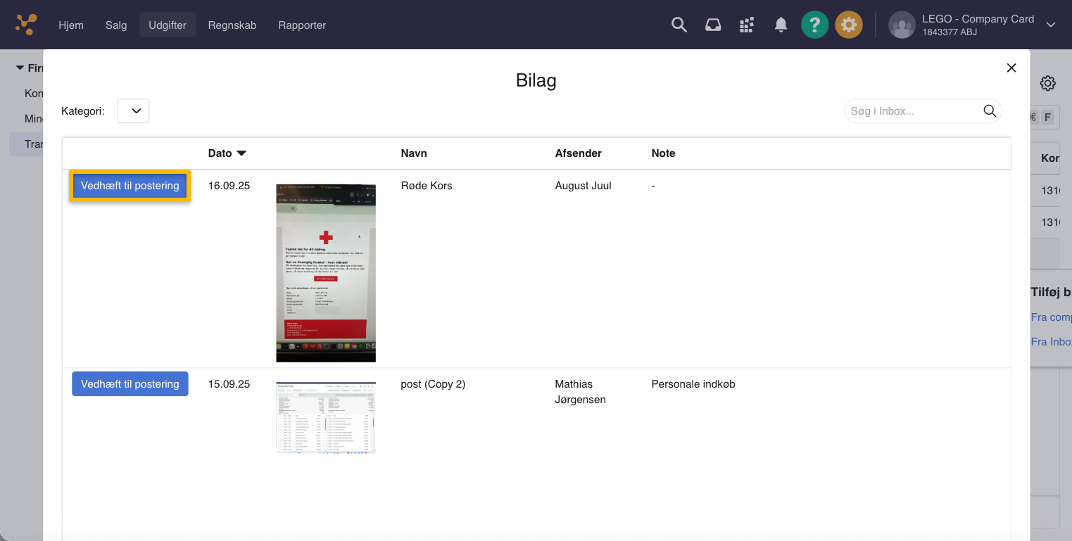Click the app logo in the top bar

tap(26, 25)
